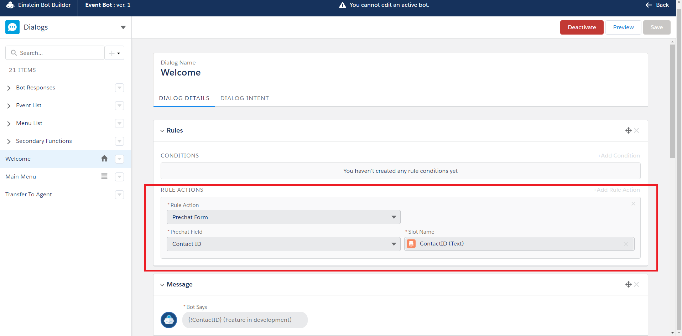Open options dropdown for Event List
Screen dimensions: 682x336
pyautogui.click(x=120, y=105)
